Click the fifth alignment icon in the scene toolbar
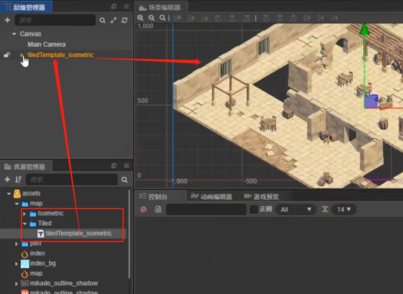The width and height of the screenshot is (403, 294). click(x=233, y=18)
